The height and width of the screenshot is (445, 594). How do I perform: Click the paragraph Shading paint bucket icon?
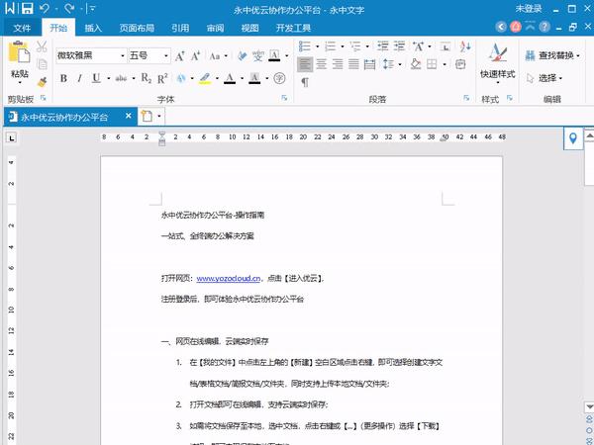(416, 64)
